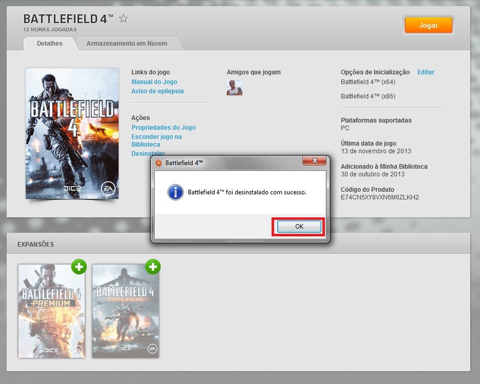Select the Battlefield 4™ (x64) launch option
The width and height of the screenshot is (480, 384).
[368, 82]
